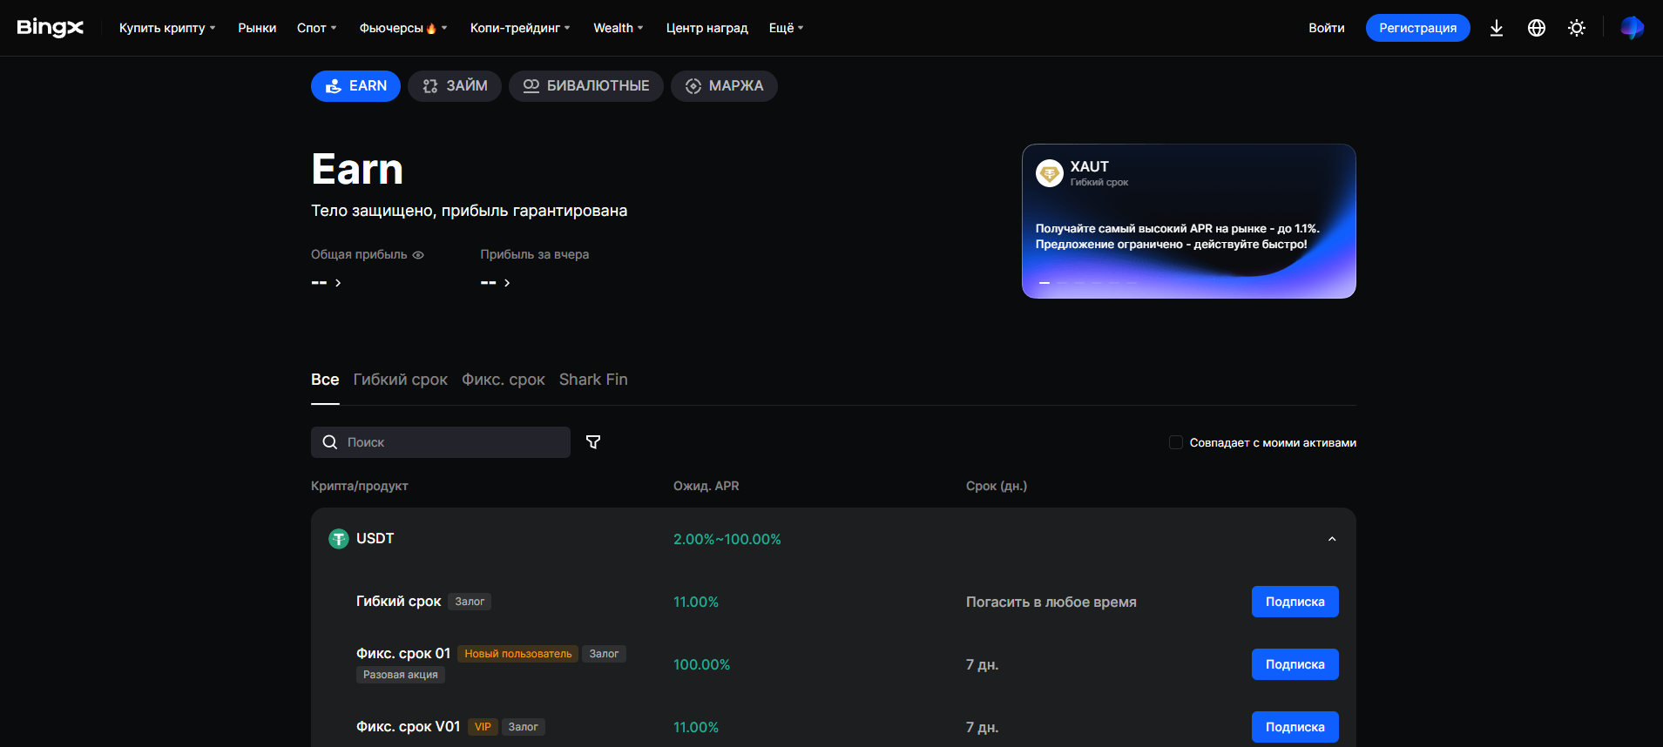Open total profit details arrow

(338, 283)
